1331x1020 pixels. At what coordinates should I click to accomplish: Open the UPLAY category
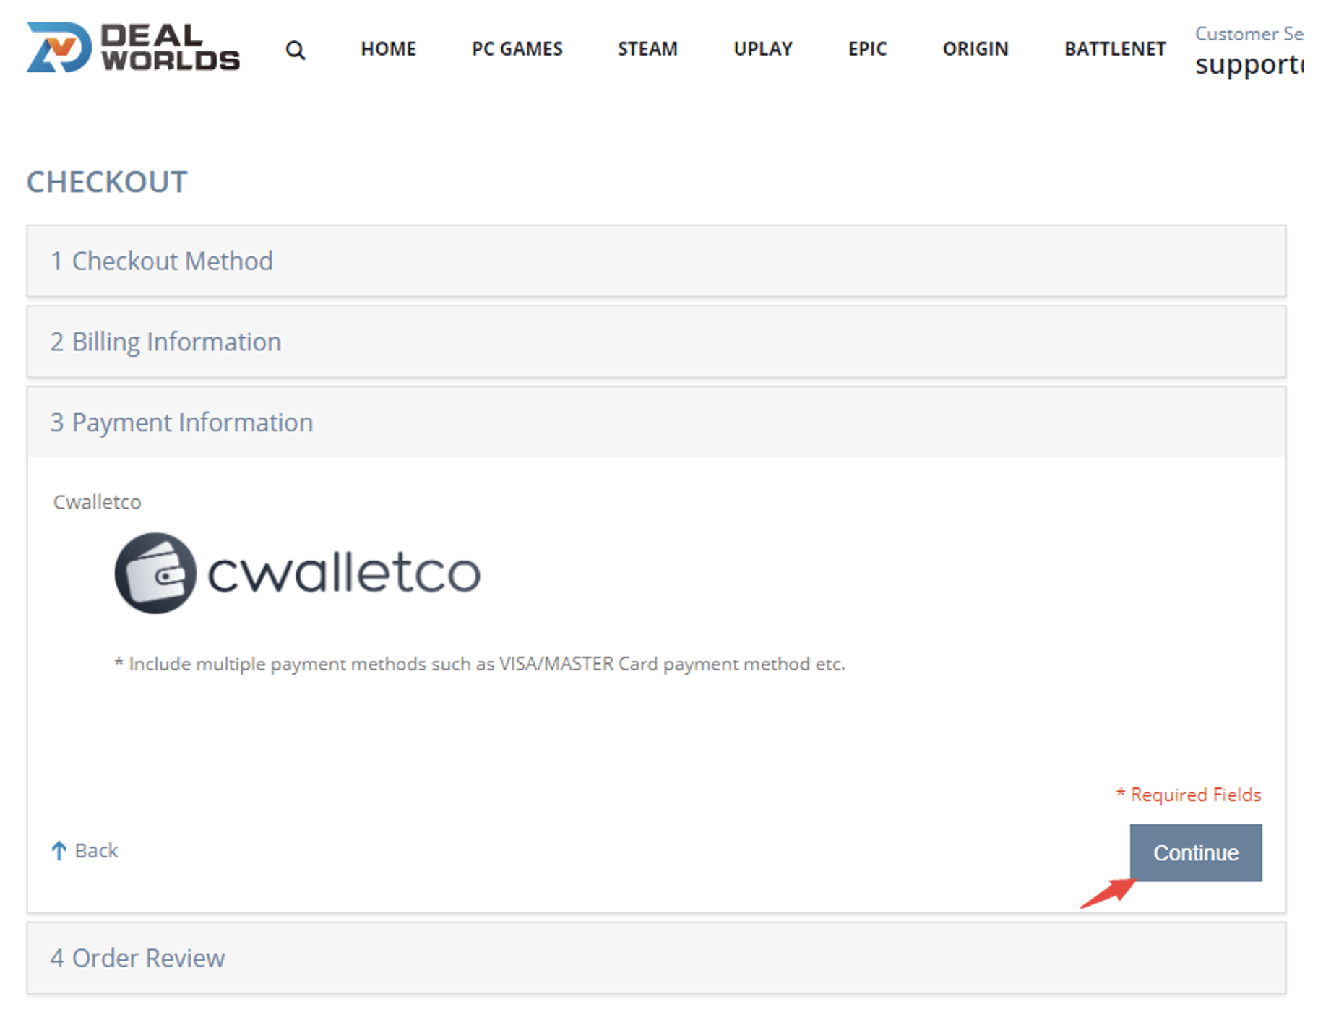click(763, 49)
